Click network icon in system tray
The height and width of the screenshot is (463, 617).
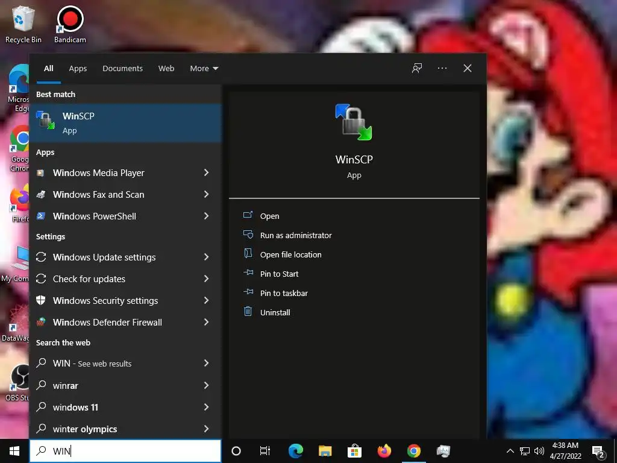tap(524, 451)
